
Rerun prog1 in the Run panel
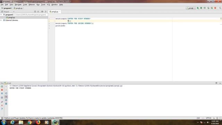click(2, 86)
